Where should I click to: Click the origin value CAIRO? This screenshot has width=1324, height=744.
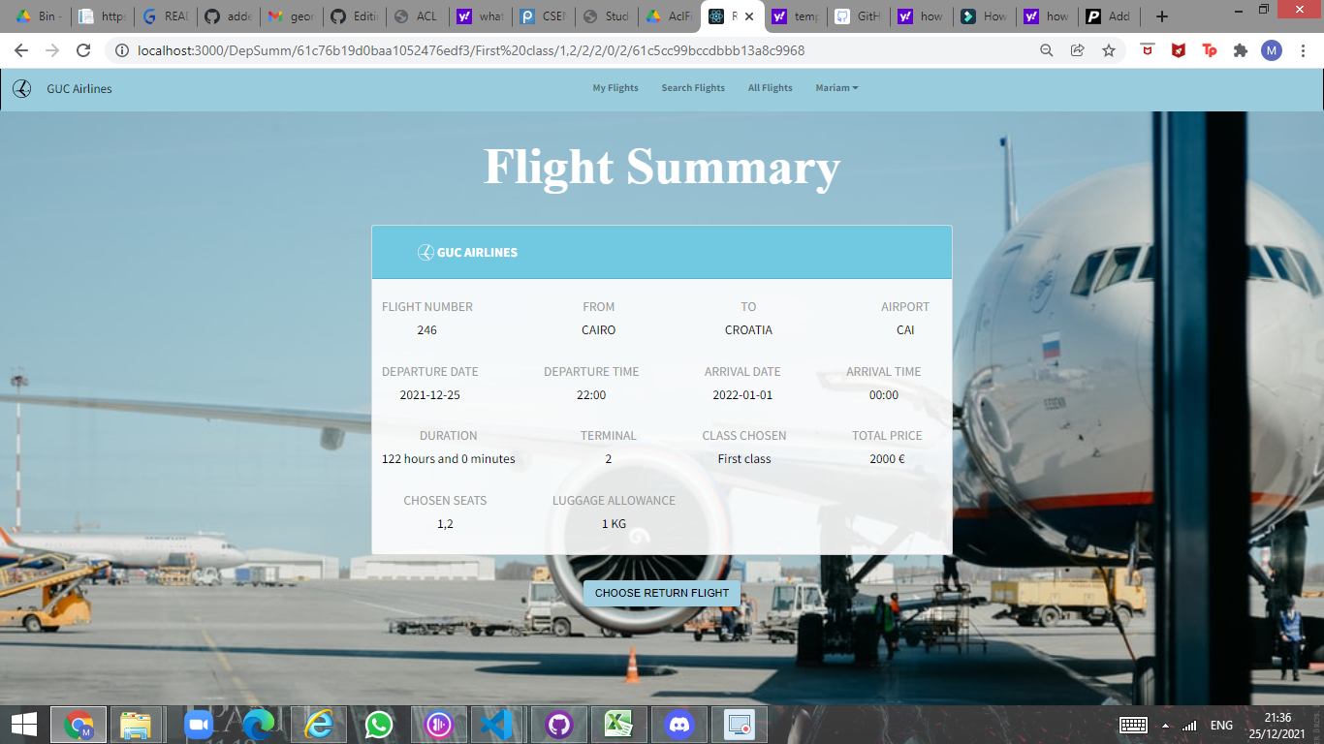click(x=599, y=330)
